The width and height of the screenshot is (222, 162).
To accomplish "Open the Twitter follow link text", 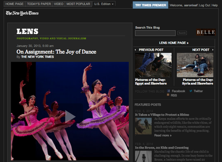I will tap(198, 91).
